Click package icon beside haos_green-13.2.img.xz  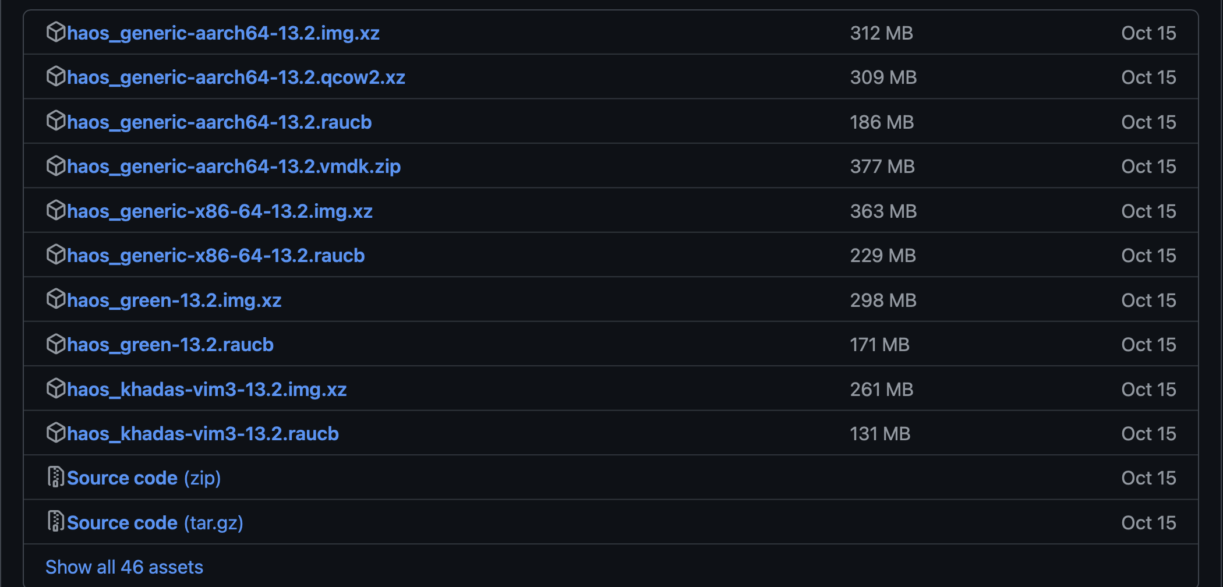click(55, 299)
